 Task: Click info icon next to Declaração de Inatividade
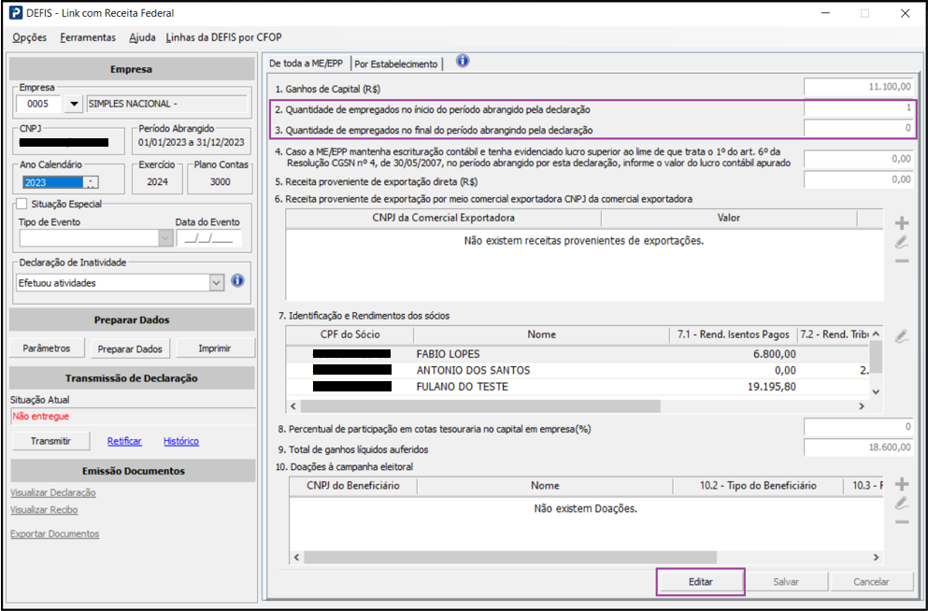click(237, 281)
